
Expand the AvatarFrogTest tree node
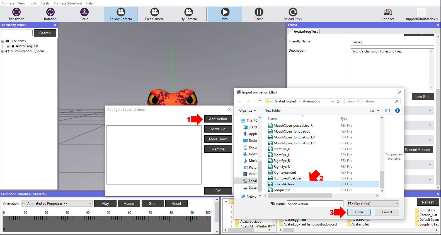[x=8, y=46]
